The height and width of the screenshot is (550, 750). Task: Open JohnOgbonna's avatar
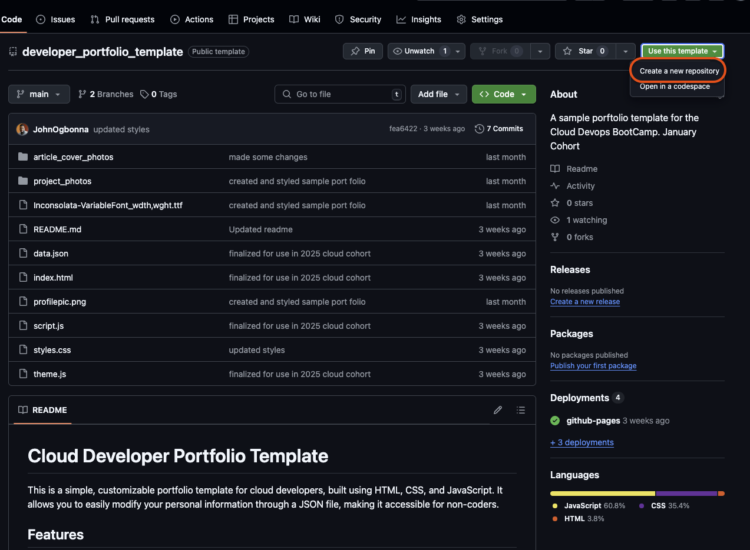tap(22, 129)
